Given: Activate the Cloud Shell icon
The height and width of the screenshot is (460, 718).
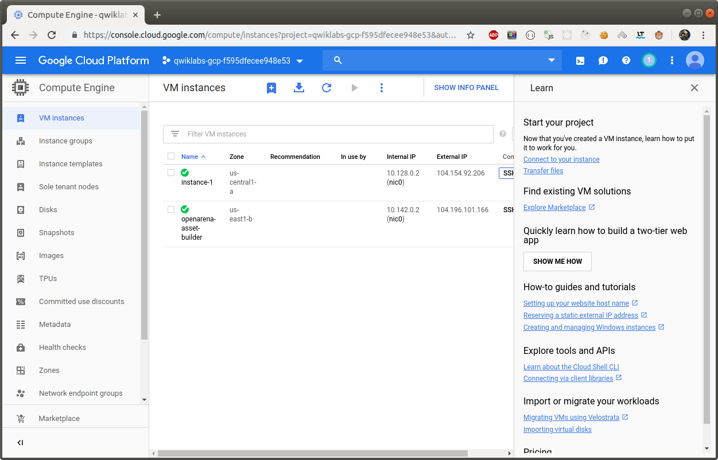Looking at the screenshot, I should (580, 60).
